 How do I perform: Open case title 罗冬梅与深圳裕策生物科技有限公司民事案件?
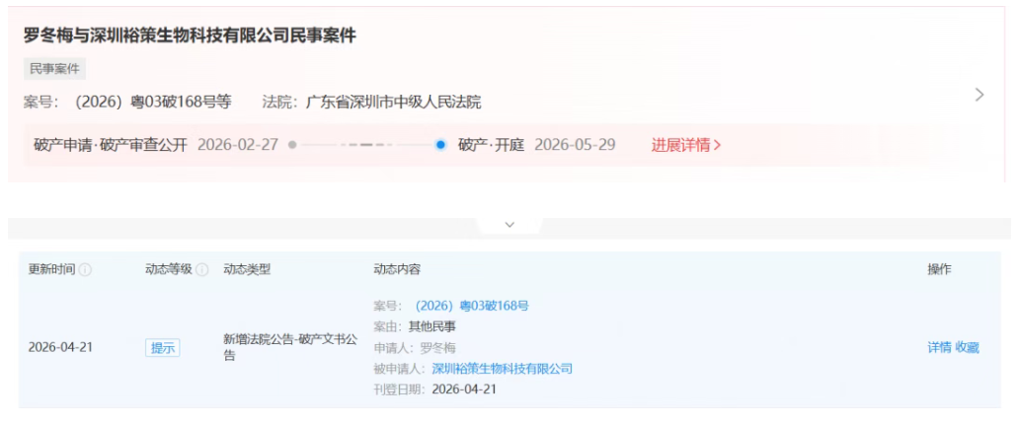190,35
